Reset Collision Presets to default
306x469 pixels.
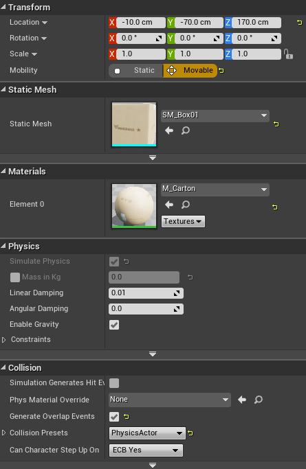pos(190,433)
